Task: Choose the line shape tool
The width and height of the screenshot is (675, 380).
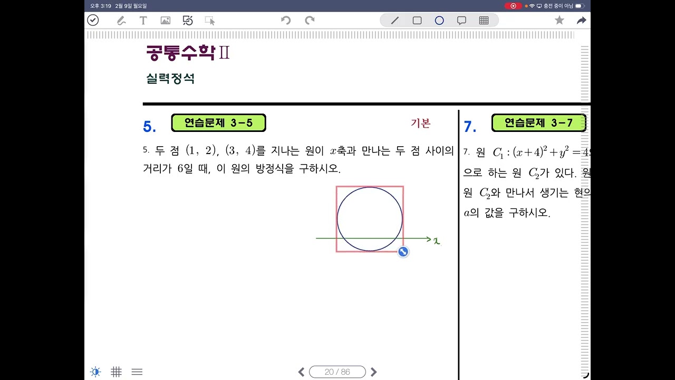Action: 394,21
